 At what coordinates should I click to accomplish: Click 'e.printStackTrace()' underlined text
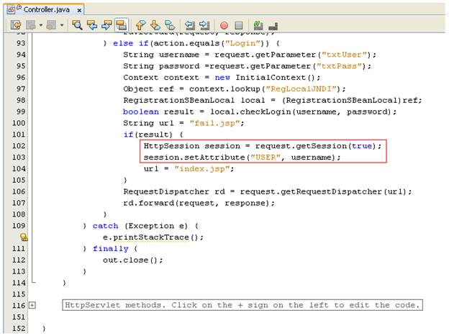coord(151,237)
